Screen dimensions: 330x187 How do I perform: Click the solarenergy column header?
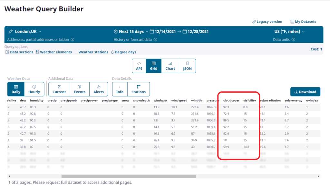[x=293, y=100]
